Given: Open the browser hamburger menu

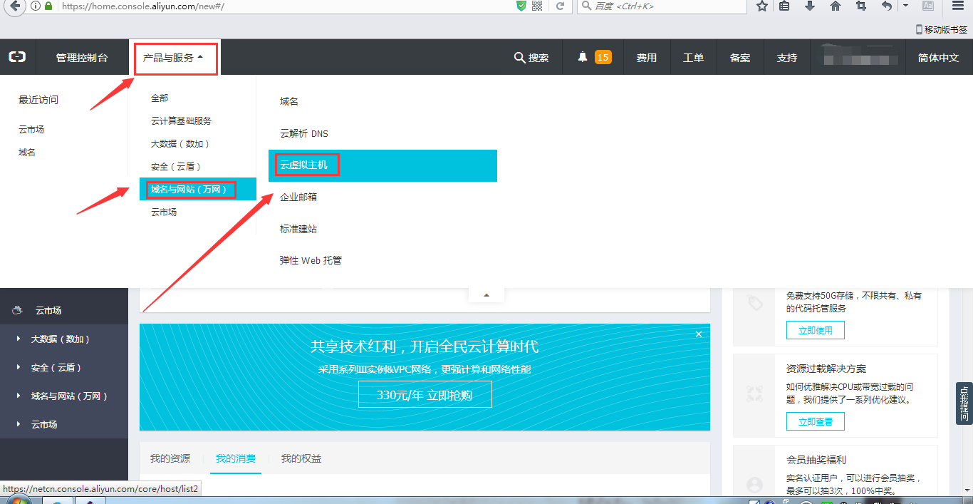Looking at the screenshot, I should [x=958, y=6].
